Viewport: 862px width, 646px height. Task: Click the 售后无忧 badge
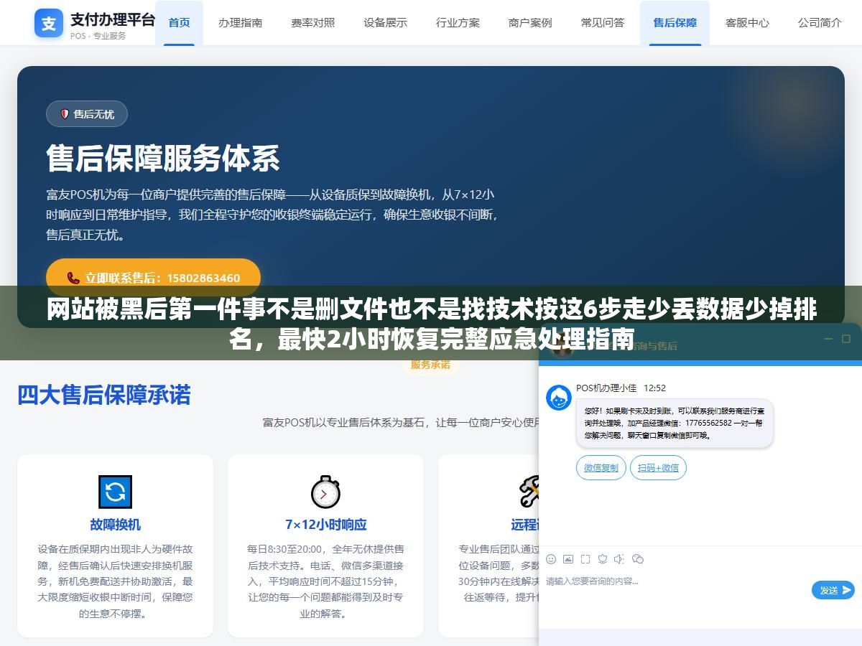87,114
